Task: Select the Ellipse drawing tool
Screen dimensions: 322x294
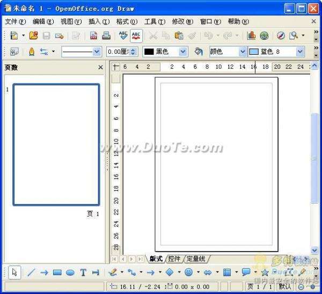Action: pos(70,273)
